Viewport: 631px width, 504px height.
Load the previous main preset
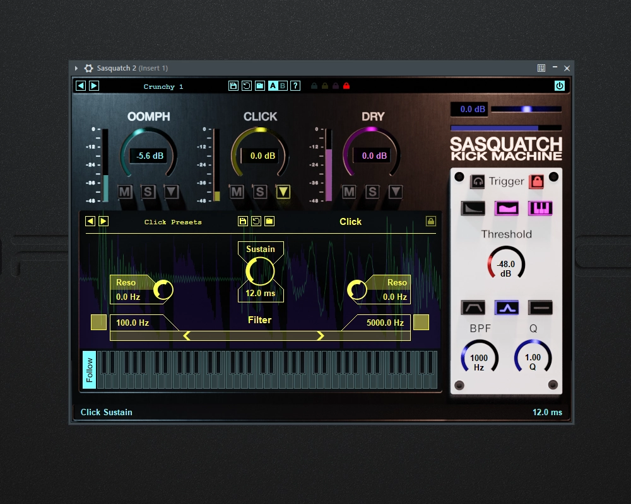(x=81, y=86)
